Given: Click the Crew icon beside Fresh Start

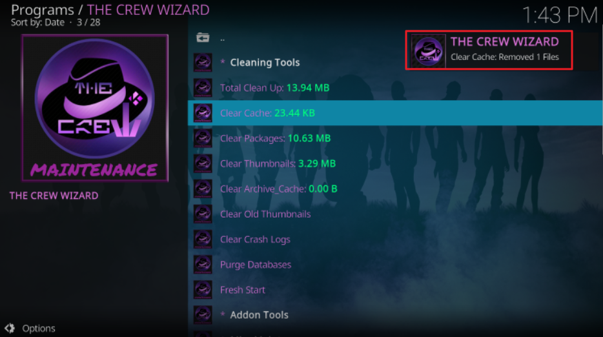Looking at the screenshot, I should pos(203,290).
